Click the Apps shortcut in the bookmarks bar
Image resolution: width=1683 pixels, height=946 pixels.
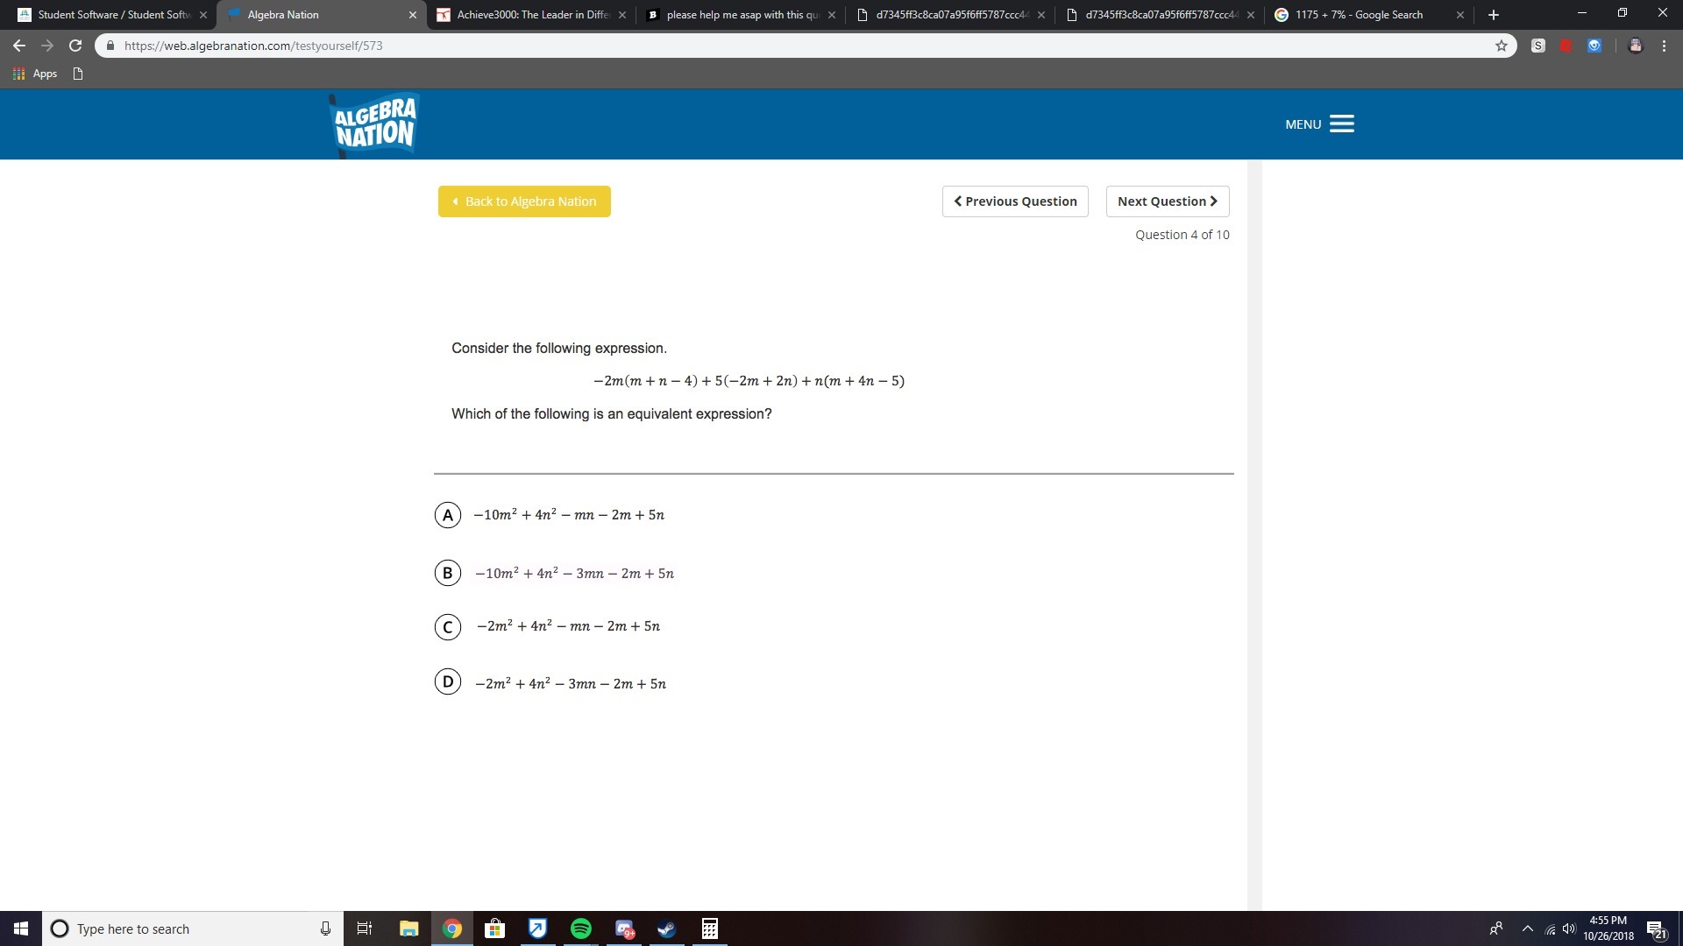click(35, 74)
